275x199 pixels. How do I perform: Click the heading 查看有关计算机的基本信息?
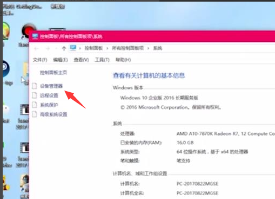(x=149, y=75)
